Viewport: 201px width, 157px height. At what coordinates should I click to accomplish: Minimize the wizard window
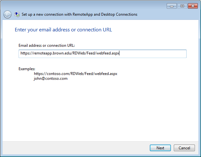pos(172,6)
